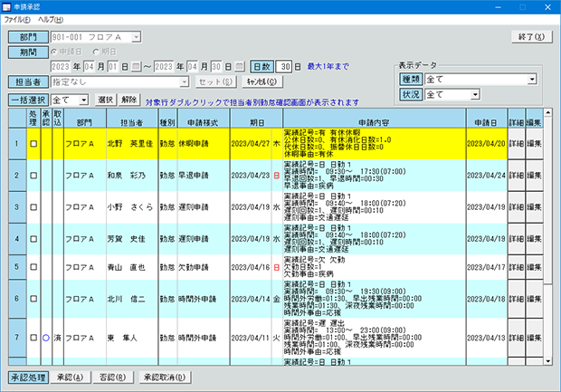Image resolution: width=561 pixels, height=392 pixels.
Task: Click the 日数 value field showing 30
Action: [x=284, y=67]
